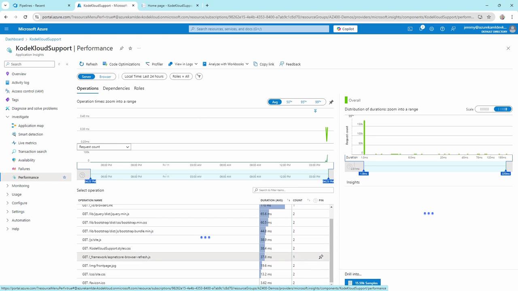Click the Refresh icon in the toolbar
This screenshot has width=518, height=291.
(82, 64)
